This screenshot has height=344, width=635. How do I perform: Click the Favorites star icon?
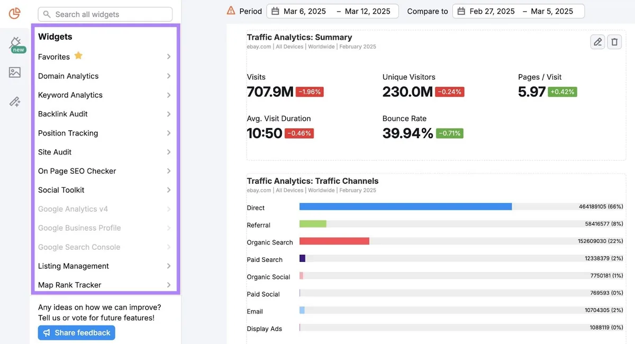pos(78,56)
